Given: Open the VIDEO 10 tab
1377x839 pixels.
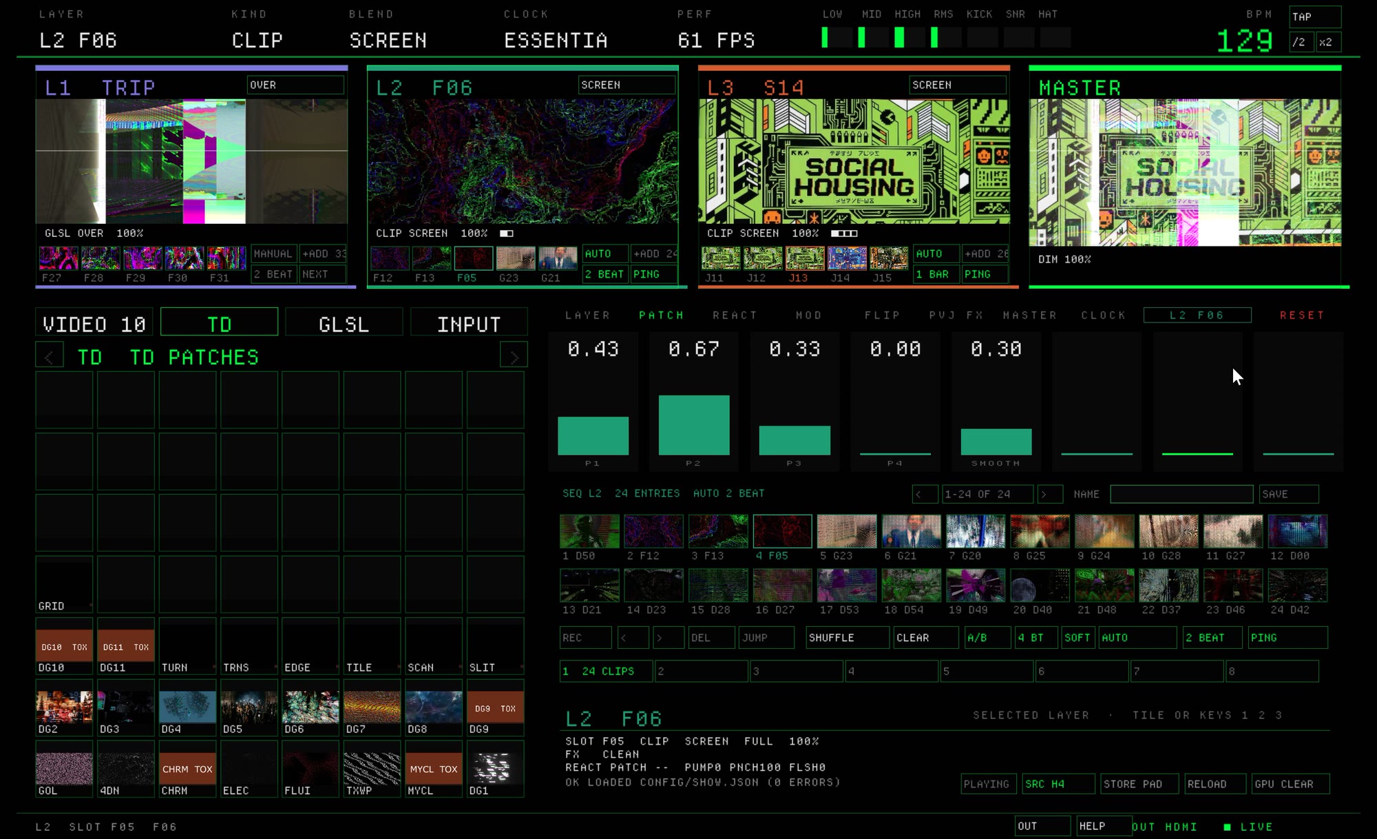Looking at the screenshot, I should click(x=95, y=322).
